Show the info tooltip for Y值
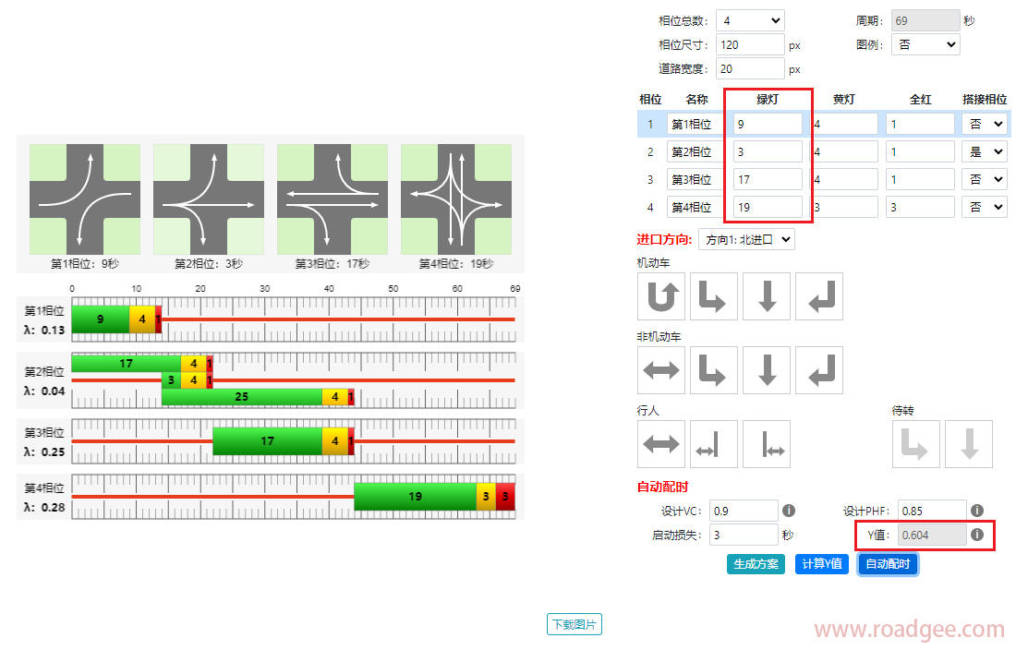The width and height of the screenshot is (1016, 650). pyautogui.click(x=977, y=534)
